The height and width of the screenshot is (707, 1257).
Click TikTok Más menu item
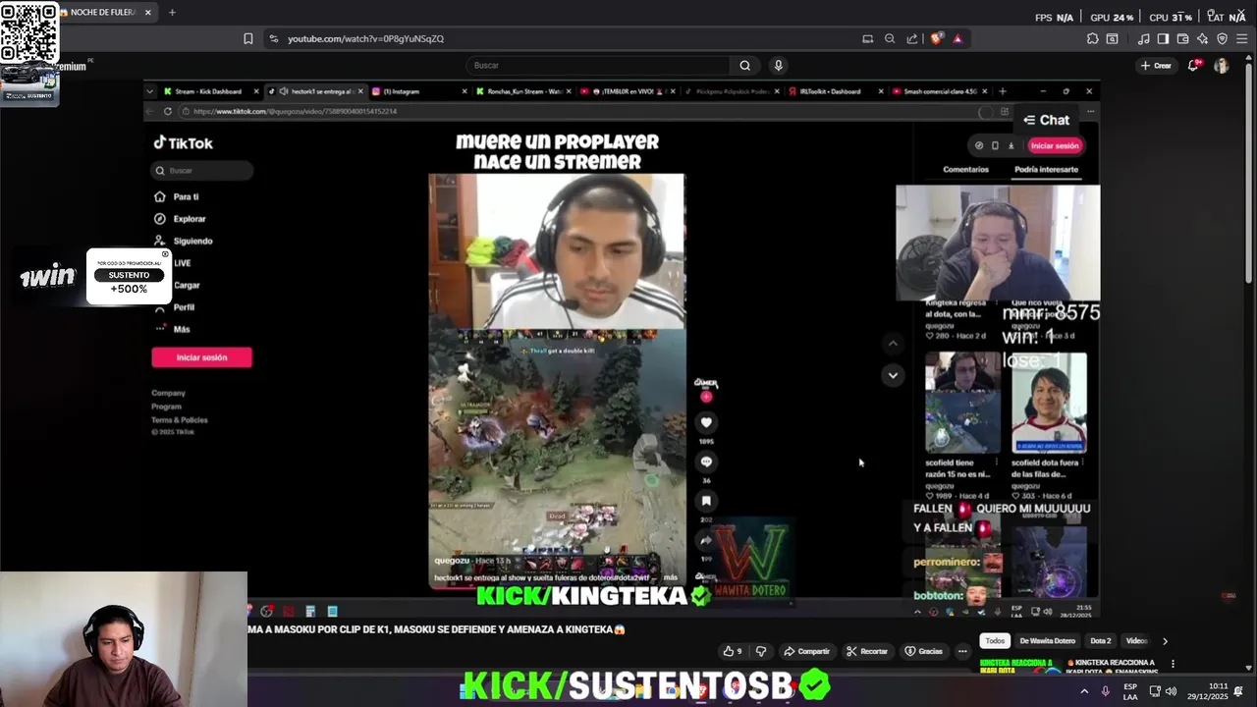click(172, 329)
